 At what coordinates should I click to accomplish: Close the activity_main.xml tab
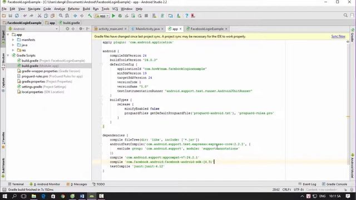[x=126, y=29]
